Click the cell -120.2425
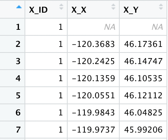 (93, 61)
